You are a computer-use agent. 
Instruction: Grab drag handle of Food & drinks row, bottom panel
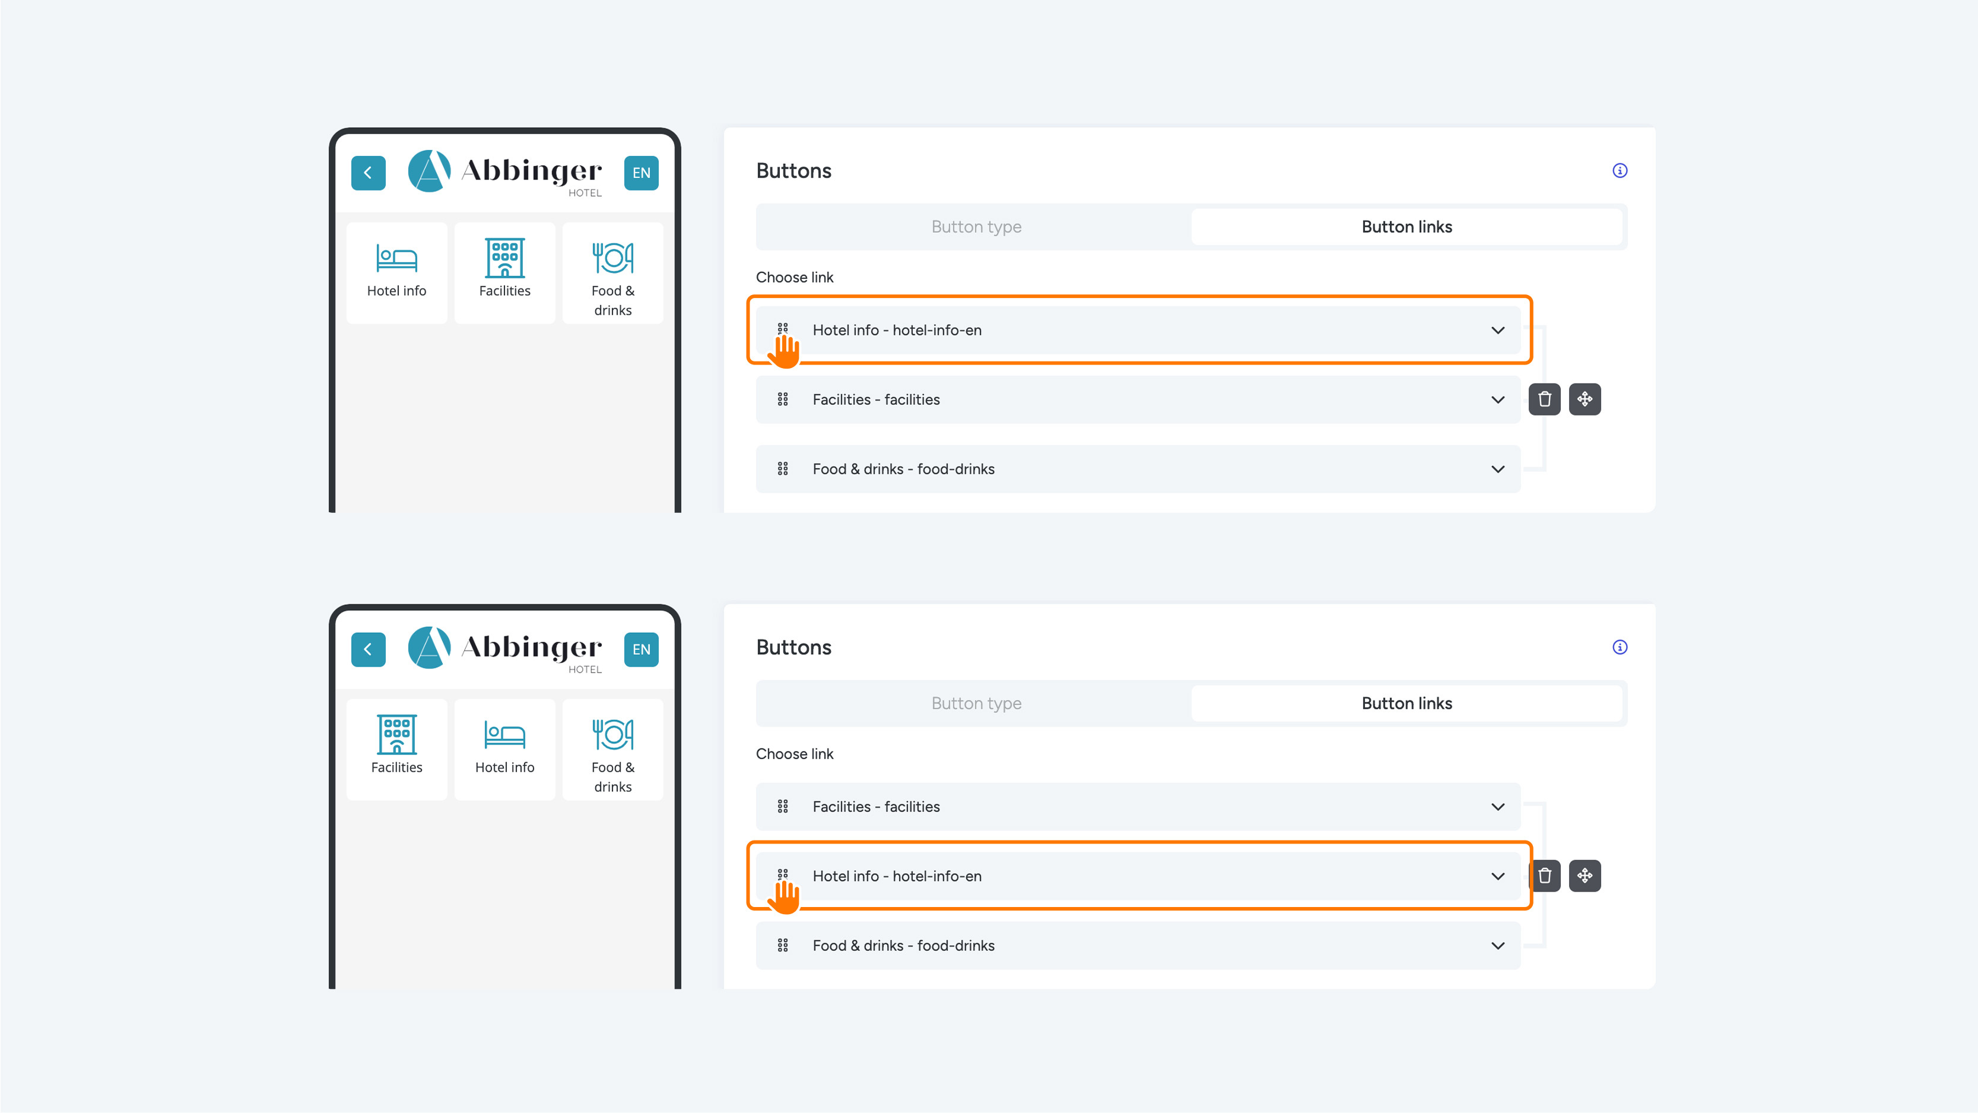782,946
